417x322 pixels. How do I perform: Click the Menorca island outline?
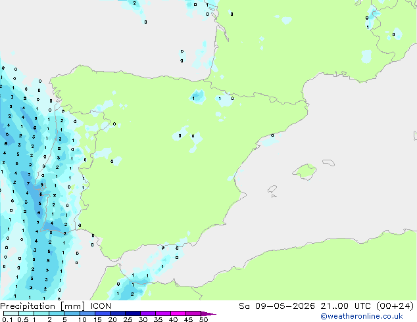click(329, 162)
